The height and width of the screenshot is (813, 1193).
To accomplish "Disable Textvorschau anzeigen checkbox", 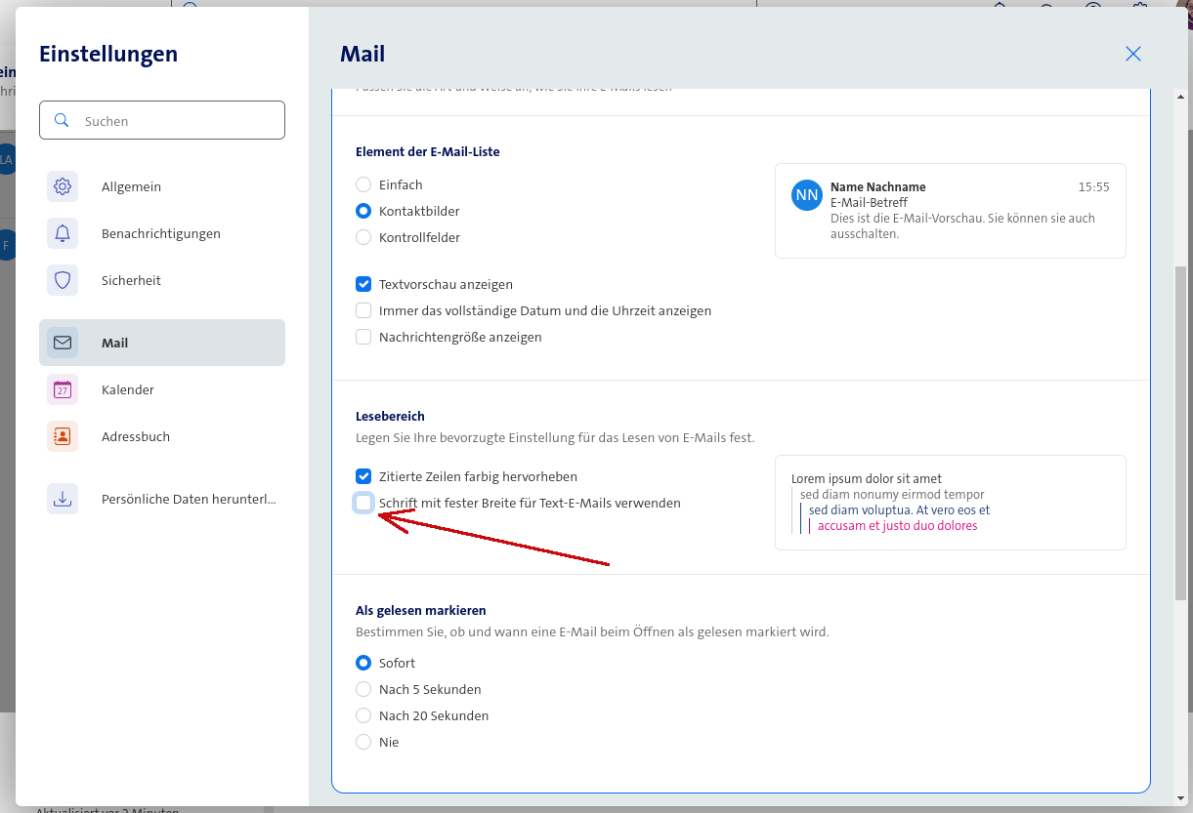I will pyautogui.click(x=363, y=284).
